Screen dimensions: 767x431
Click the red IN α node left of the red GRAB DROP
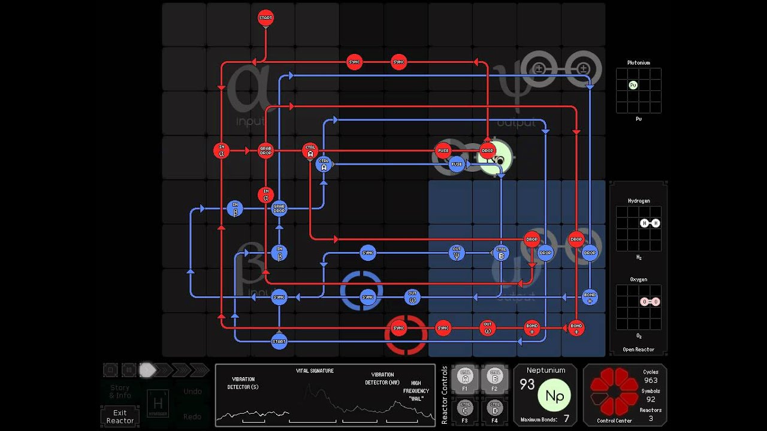(x=222, y=151)
